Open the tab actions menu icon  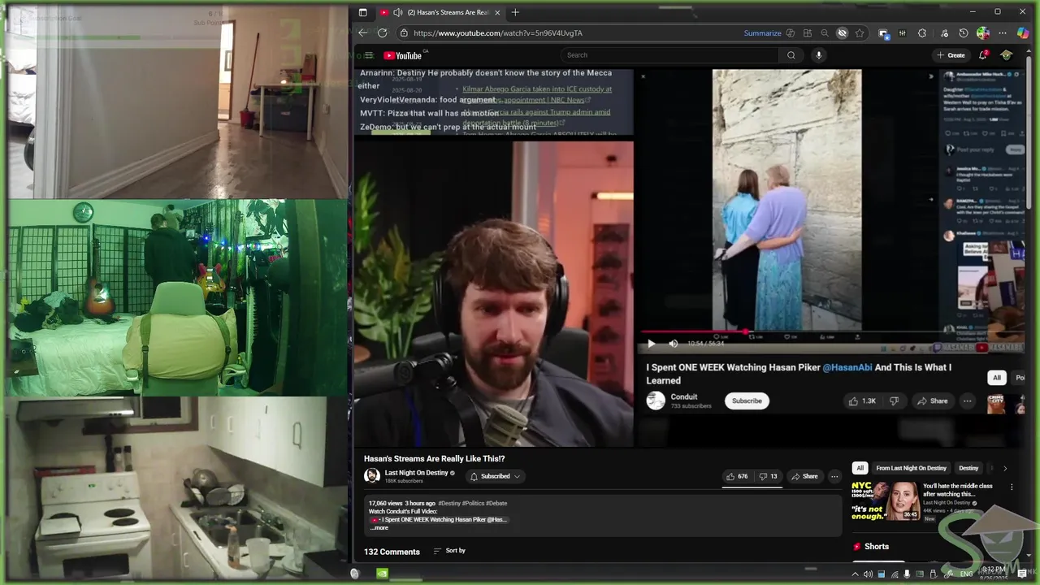(x=363, y=12)
